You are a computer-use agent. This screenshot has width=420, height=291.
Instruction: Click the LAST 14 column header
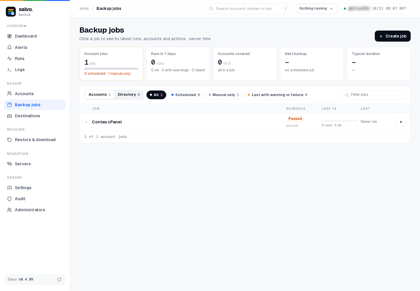329,109
